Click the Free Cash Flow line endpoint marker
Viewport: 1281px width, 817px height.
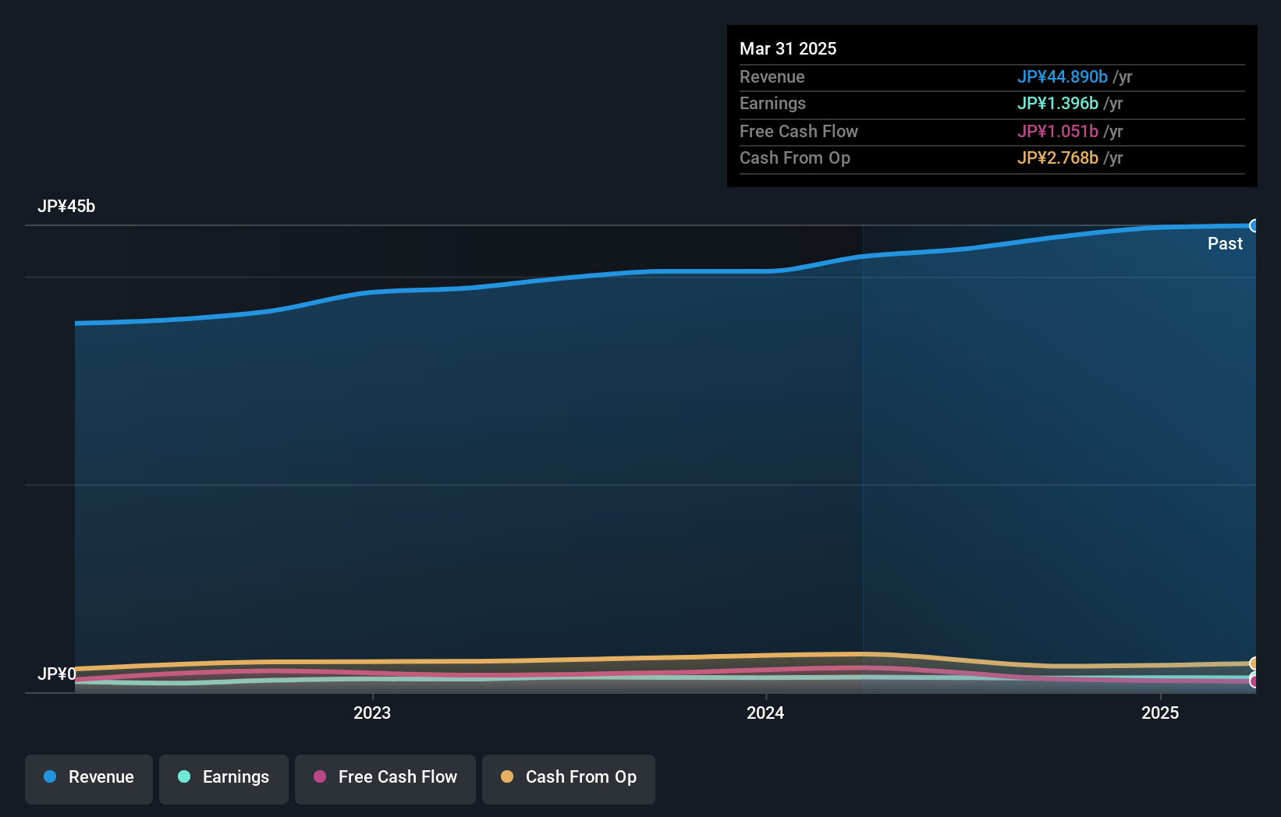pos(1254,681)
